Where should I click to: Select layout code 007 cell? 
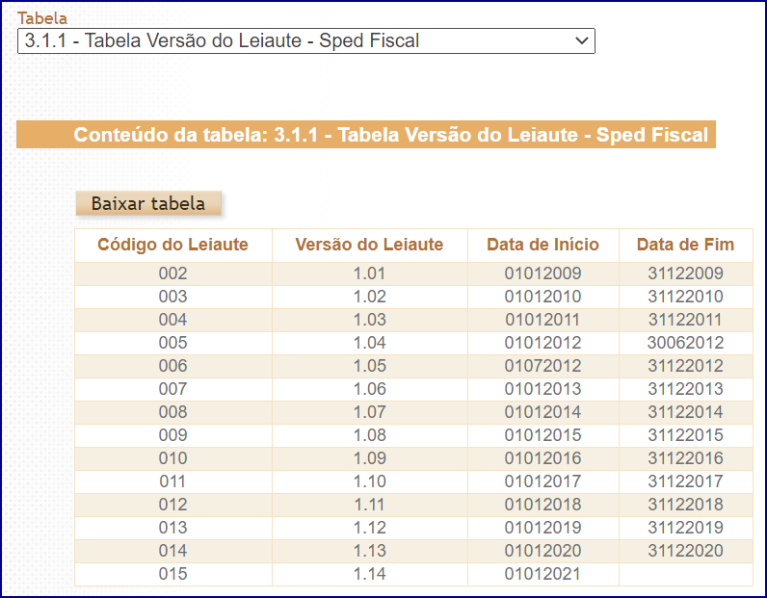pyautogui.click(x=172, y=389)
